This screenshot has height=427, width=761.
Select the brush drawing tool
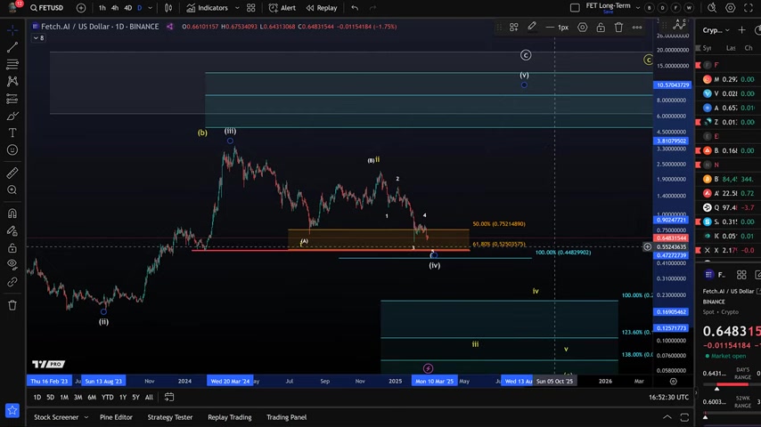coord(12,116)
